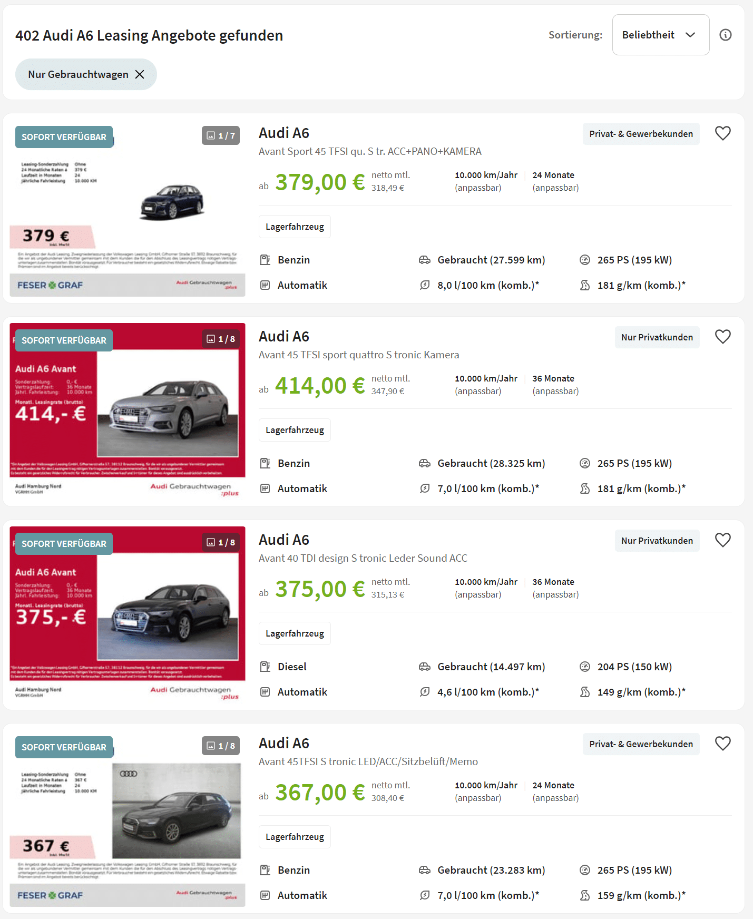This screenshot has width=753, height=919.
Task: Click Lagerfahrzeug tag on 367,00 € offer
Action: click(295, 837)
